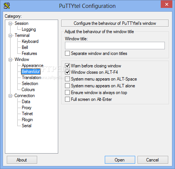Click 'Adjust the behaviour of the window title' label
This screenshot has height=169, width=175.
(x=99, y=32)
